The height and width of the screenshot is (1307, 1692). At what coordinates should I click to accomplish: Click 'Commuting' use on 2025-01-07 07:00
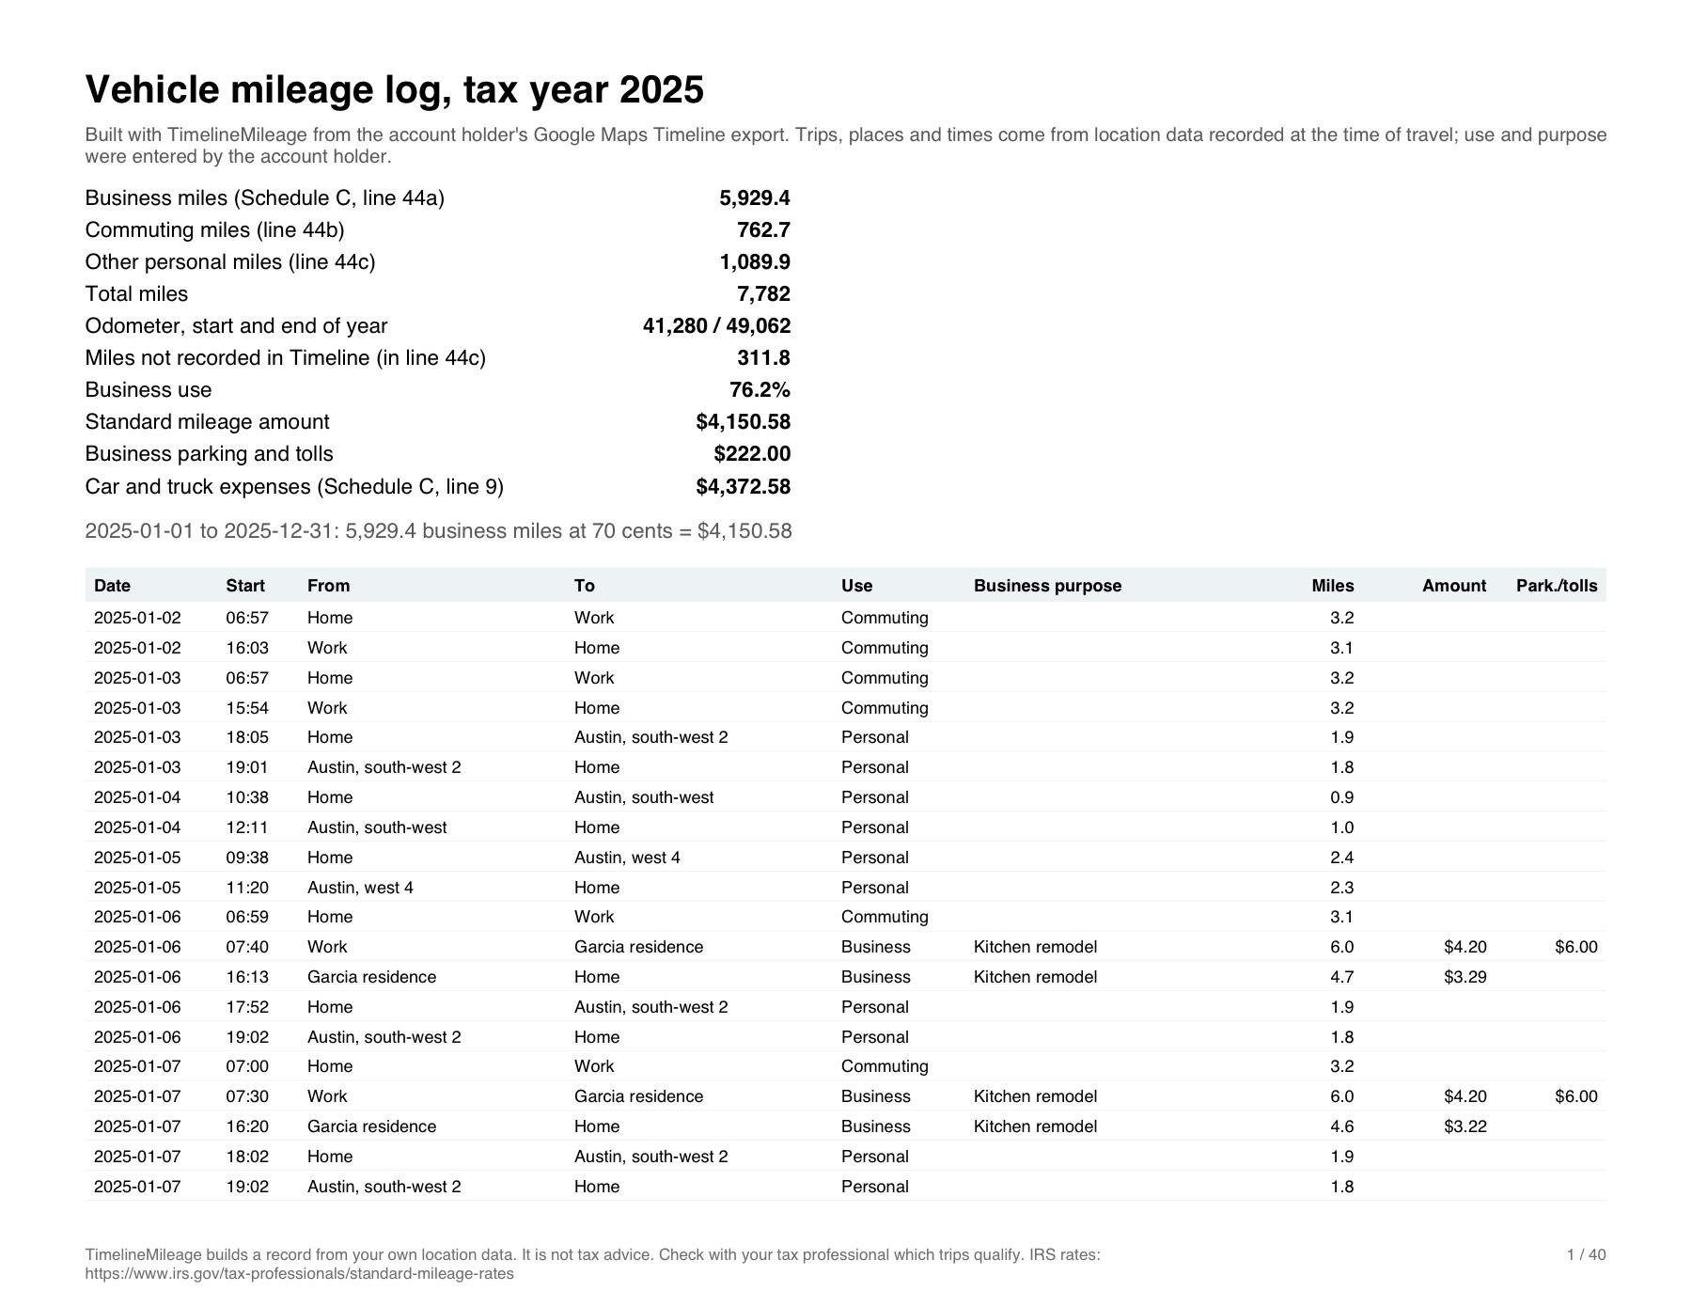point(885,1066)
